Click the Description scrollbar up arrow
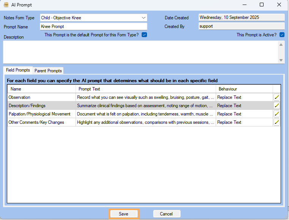This screenshot has width=289, height=220. 281,45
